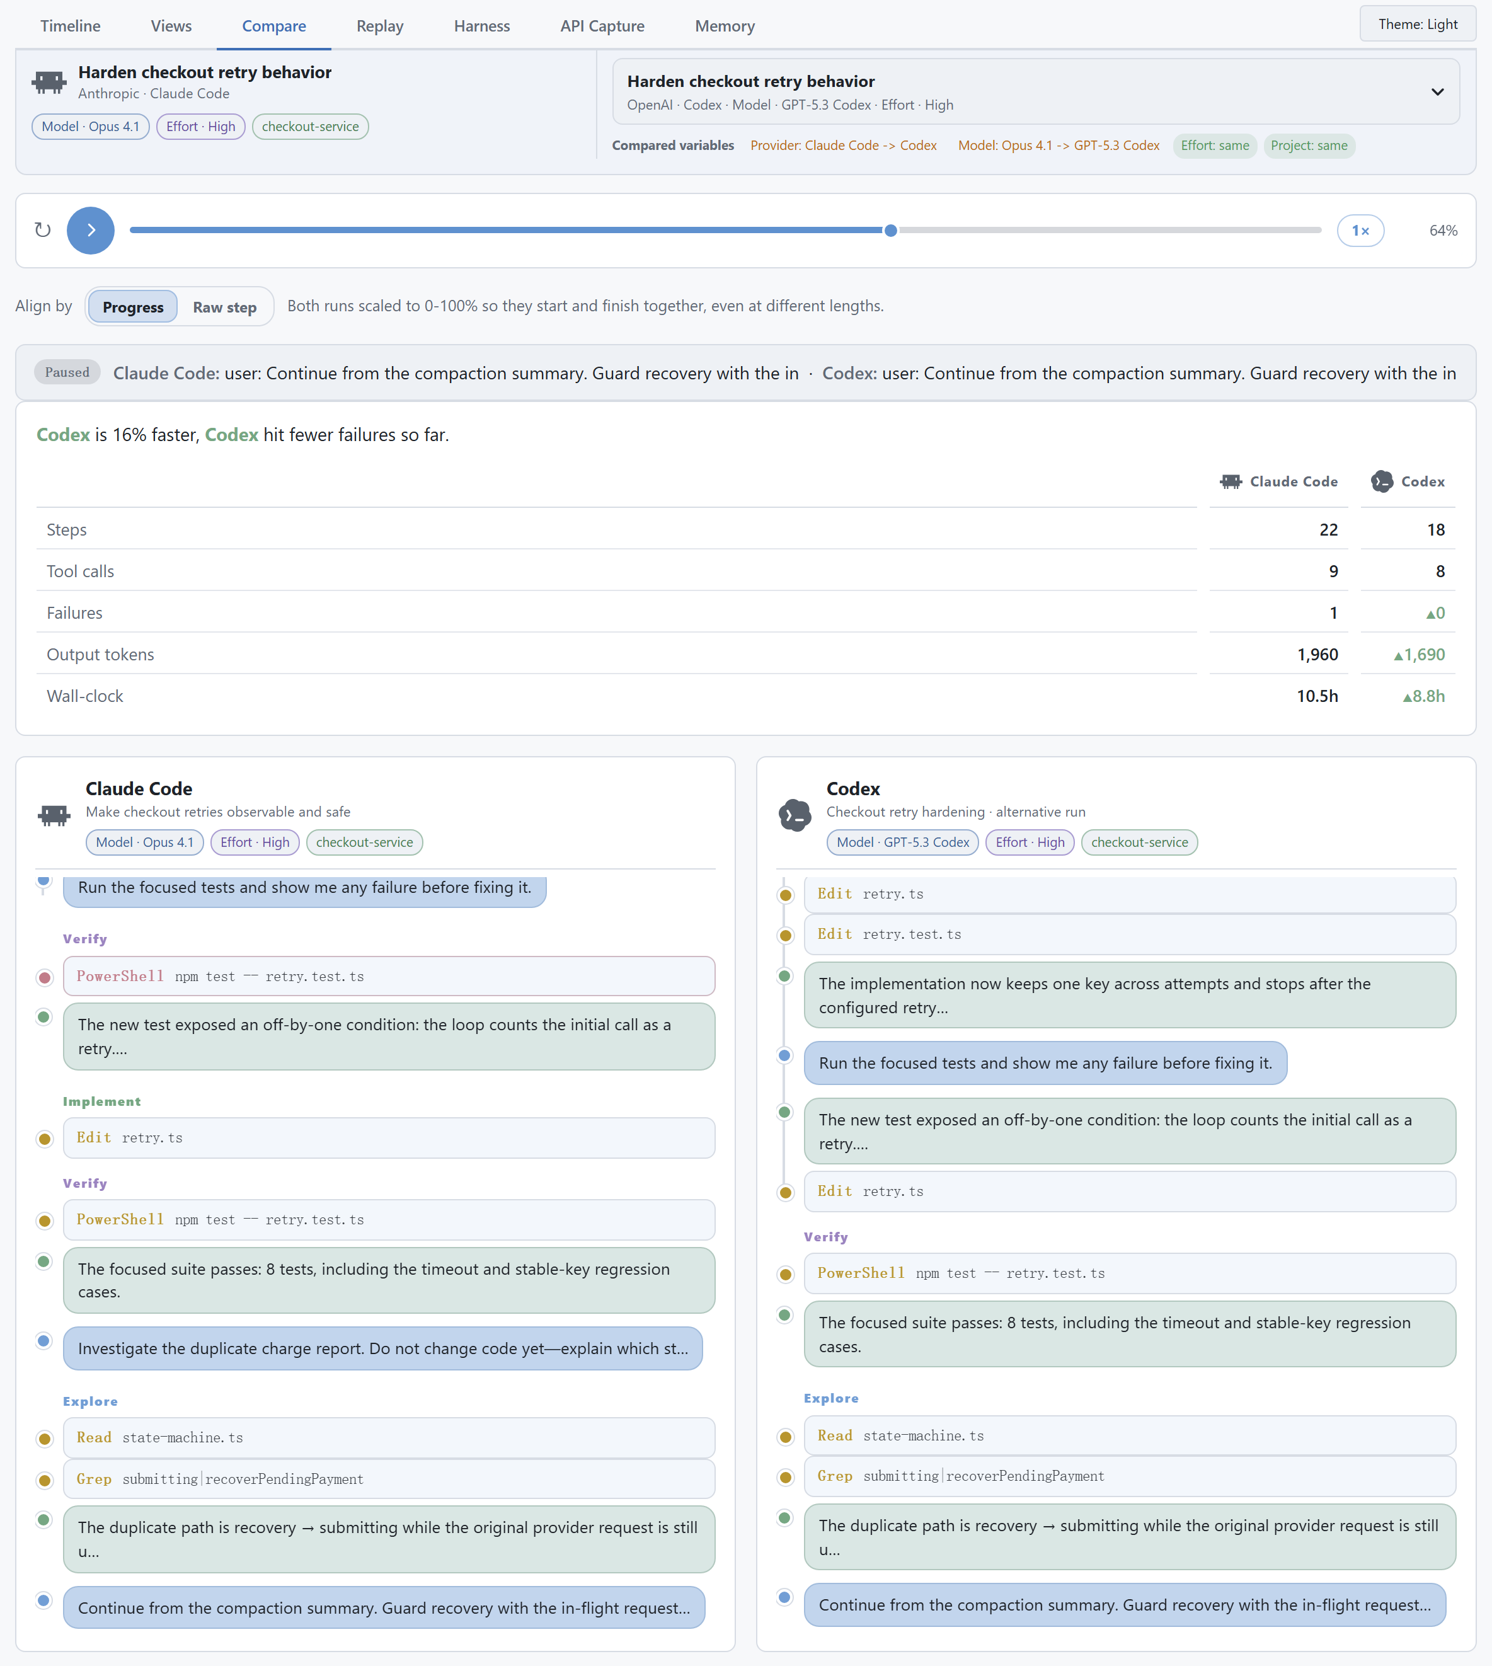Click the Codex terminal icon in lower panel
Viewport: 1492px width, 1666px height.
(x=795, y=815)
